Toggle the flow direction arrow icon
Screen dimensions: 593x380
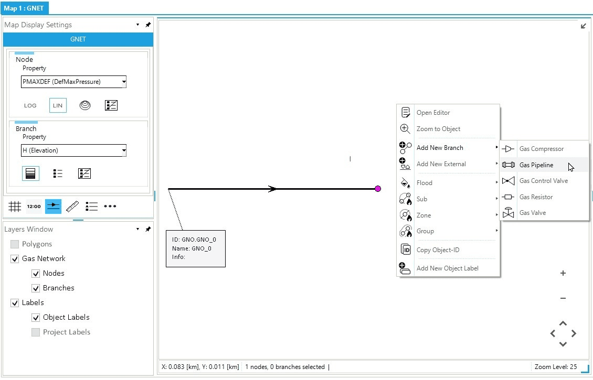tap(53, 207)
